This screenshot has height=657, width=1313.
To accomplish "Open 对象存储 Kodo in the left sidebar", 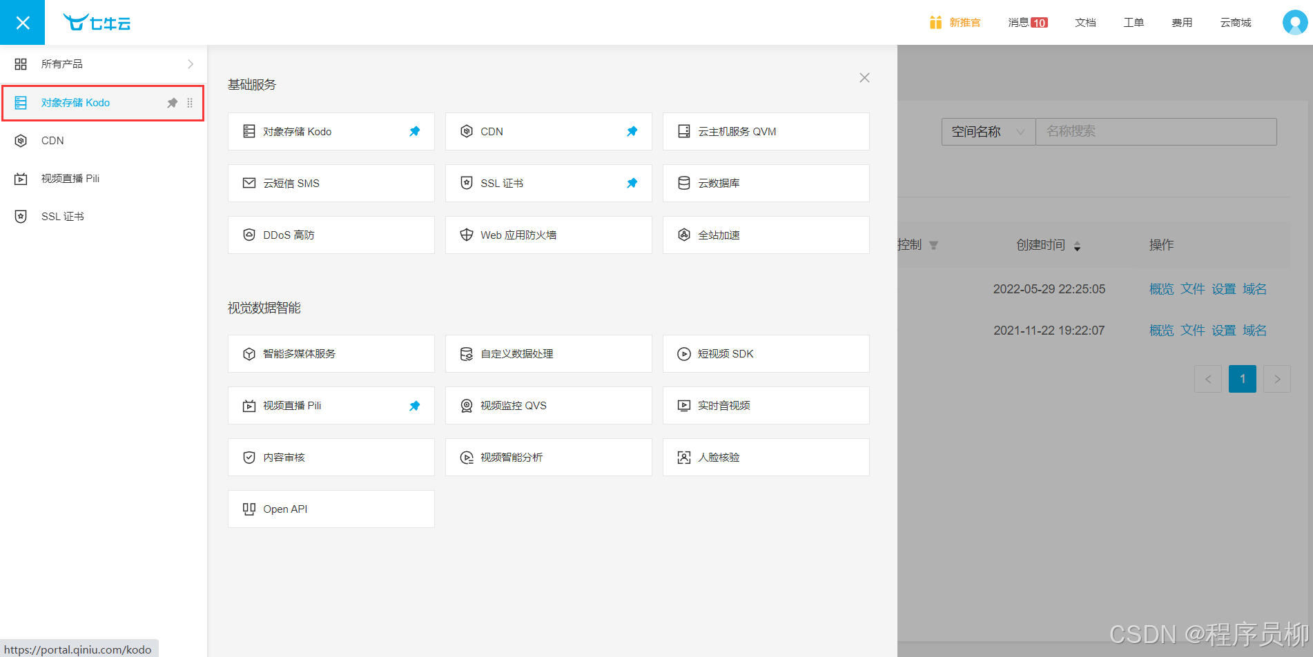I will pyautogui.click(x=103, y=103).
